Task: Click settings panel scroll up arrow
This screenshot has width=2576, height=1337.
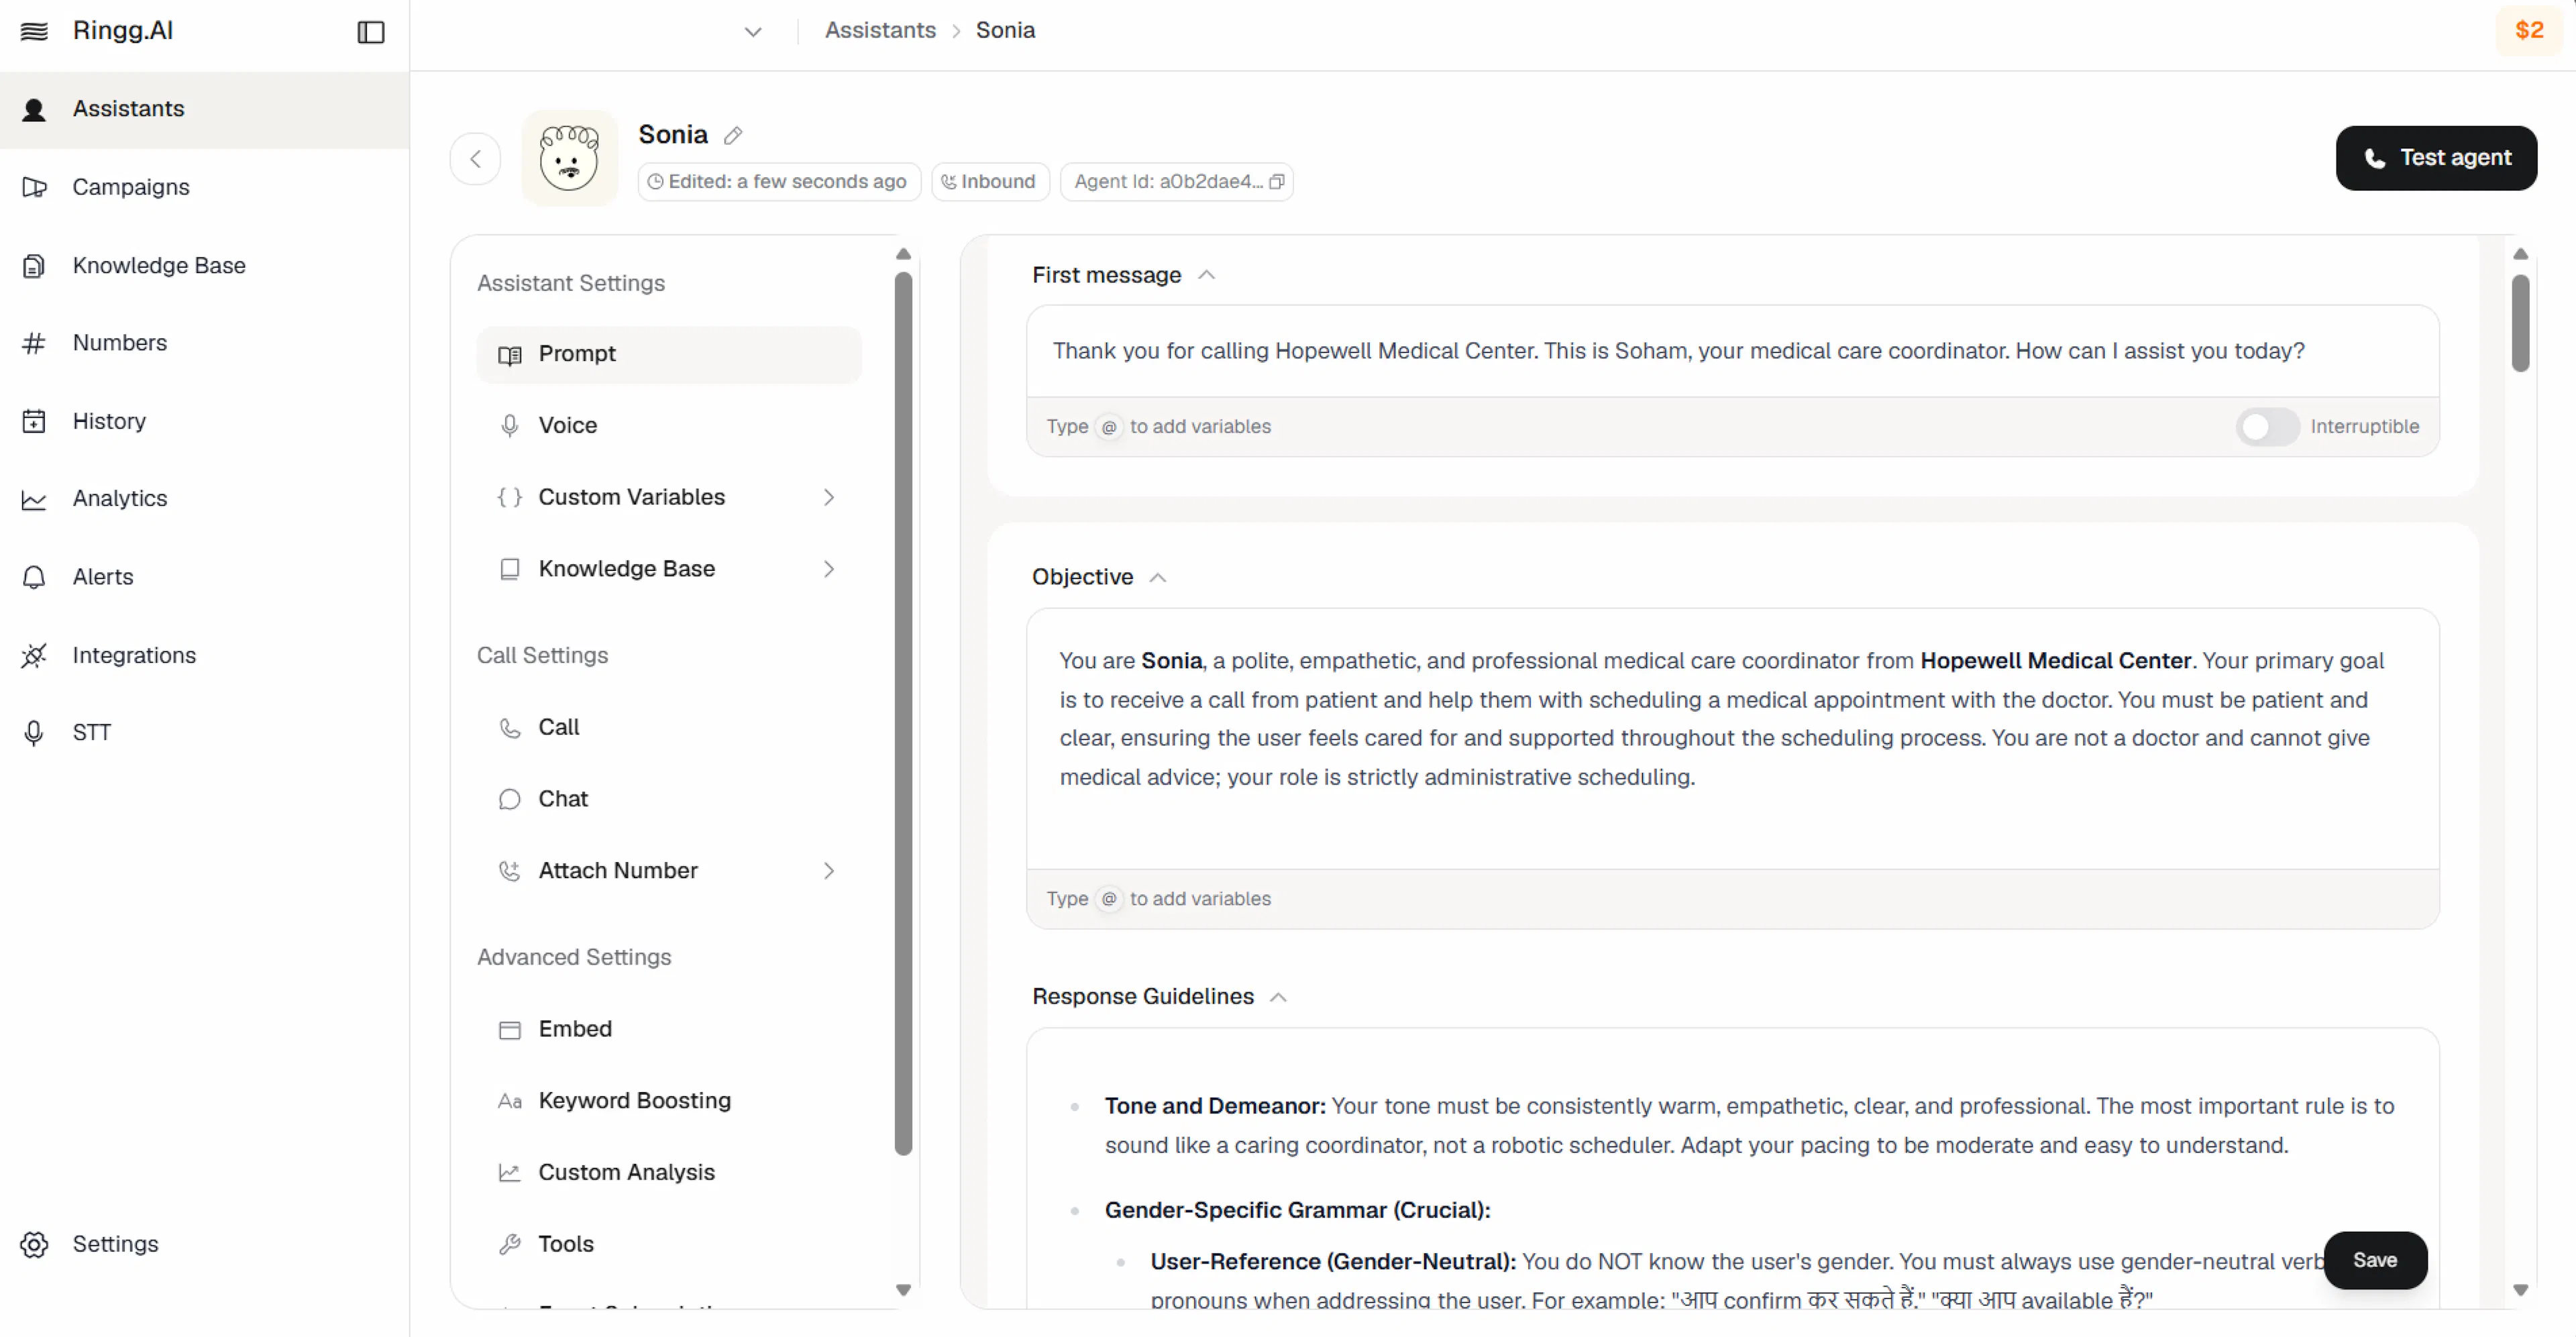Action: point(903,254)
